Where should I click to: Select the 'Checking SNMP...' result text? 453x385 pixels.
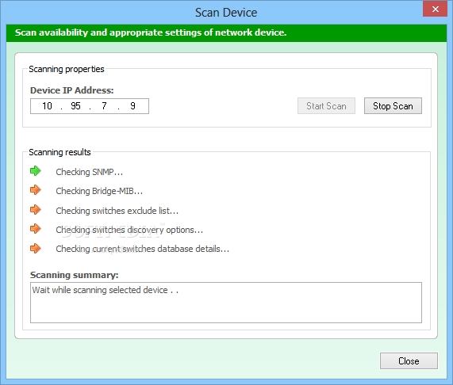coord(90,172)
